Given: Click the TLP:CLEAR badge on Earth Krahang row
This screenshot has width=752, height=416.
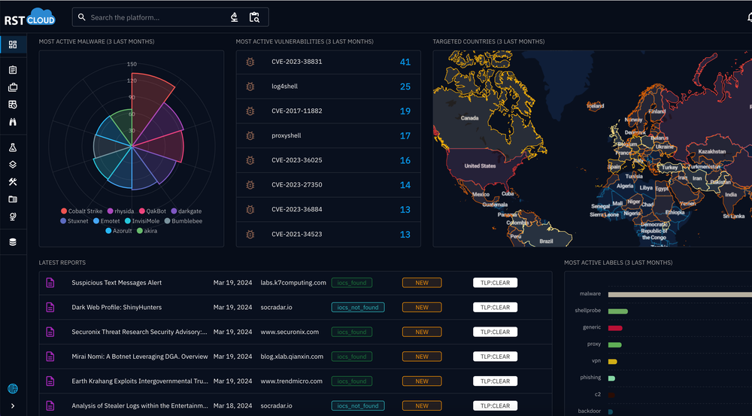Looking at the screenshot, I should 495,381.
